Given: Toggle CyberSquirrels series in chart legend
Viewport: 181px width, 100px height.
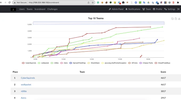Looking at the screenshot, I should (29, 63).
